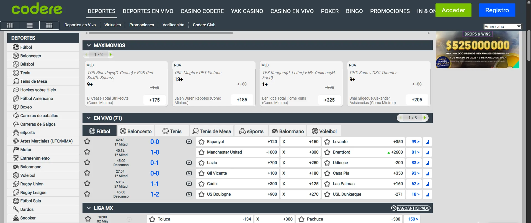
Task: Click the horizontal scrollbar above MAXIMOMIOS
Action: [161, 33]
